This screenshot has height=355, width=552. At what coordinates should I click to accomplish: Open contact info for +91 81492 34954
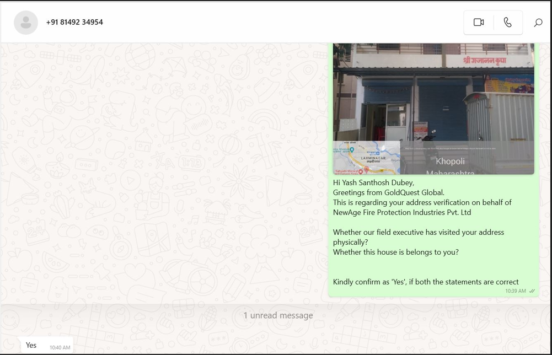pos(74,22)
